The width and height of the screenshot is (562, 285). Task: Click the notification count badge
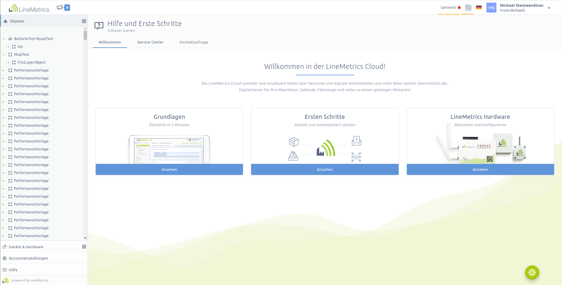point(67,8)
